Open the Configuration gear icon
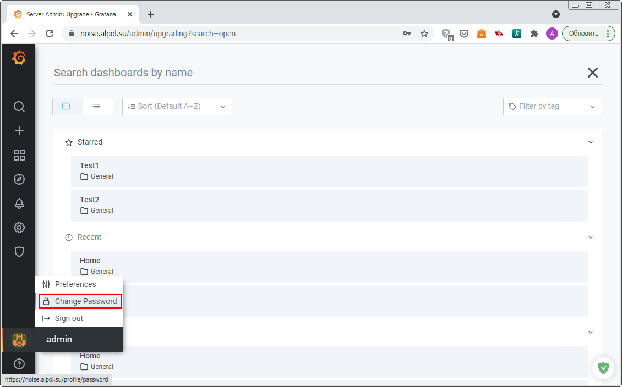 click(19, 228)
